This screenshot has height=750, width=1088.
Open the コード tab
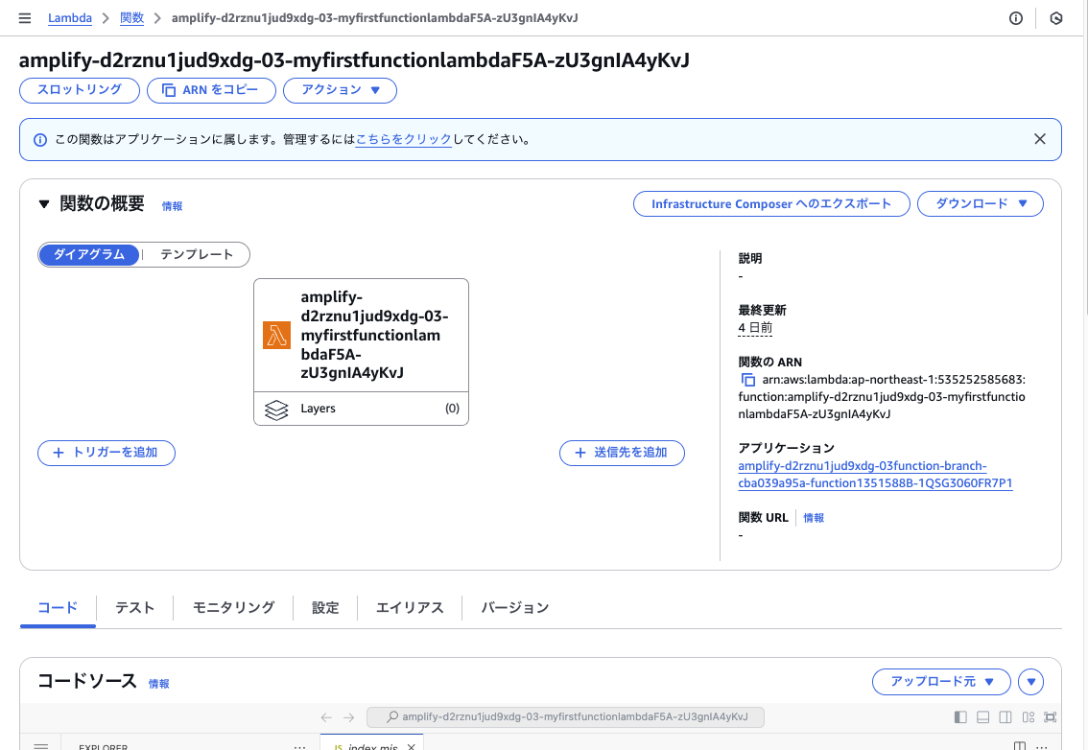(58, 608)
